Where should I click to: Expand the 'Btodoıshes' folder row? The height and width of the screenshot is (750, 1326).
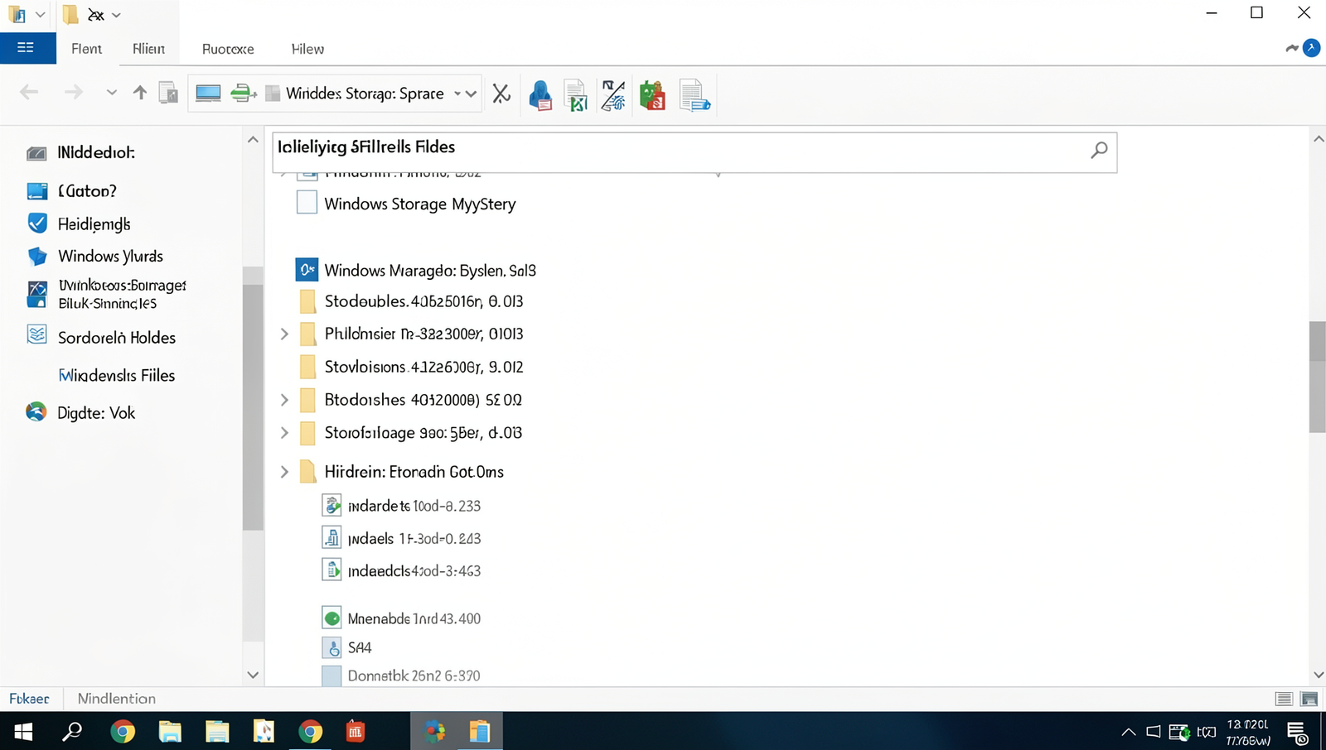click(x=284, y=400)
